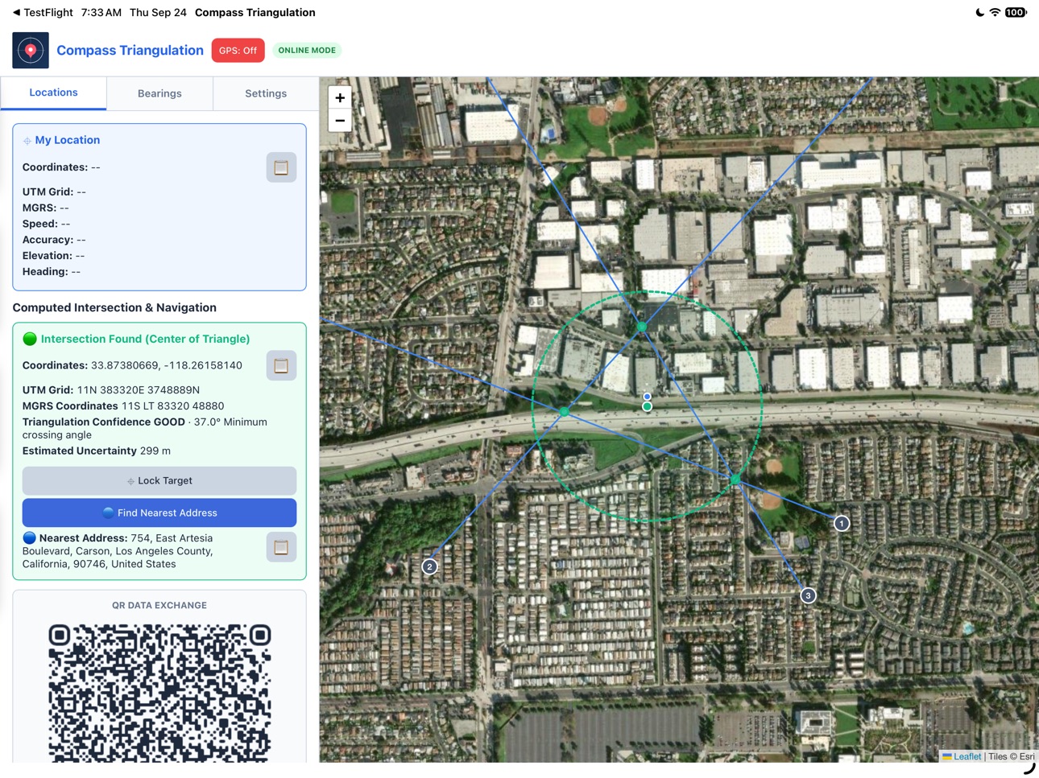The width and height of the screenshot is (1039, 778).
Task: Open the Bearings tab
Action: coord(159,93)
